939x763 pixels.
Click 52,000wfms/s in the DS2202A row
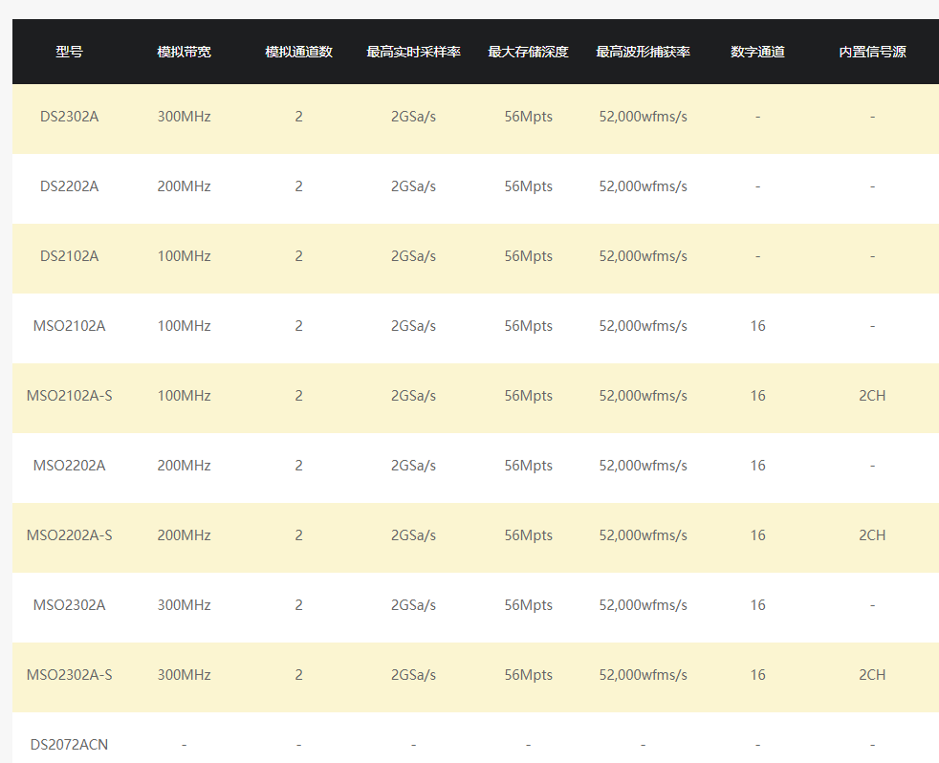click(x=644, y=186)
